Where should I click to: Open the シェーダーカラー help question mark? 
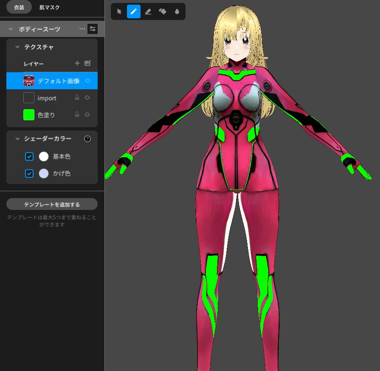coord(87,139)
